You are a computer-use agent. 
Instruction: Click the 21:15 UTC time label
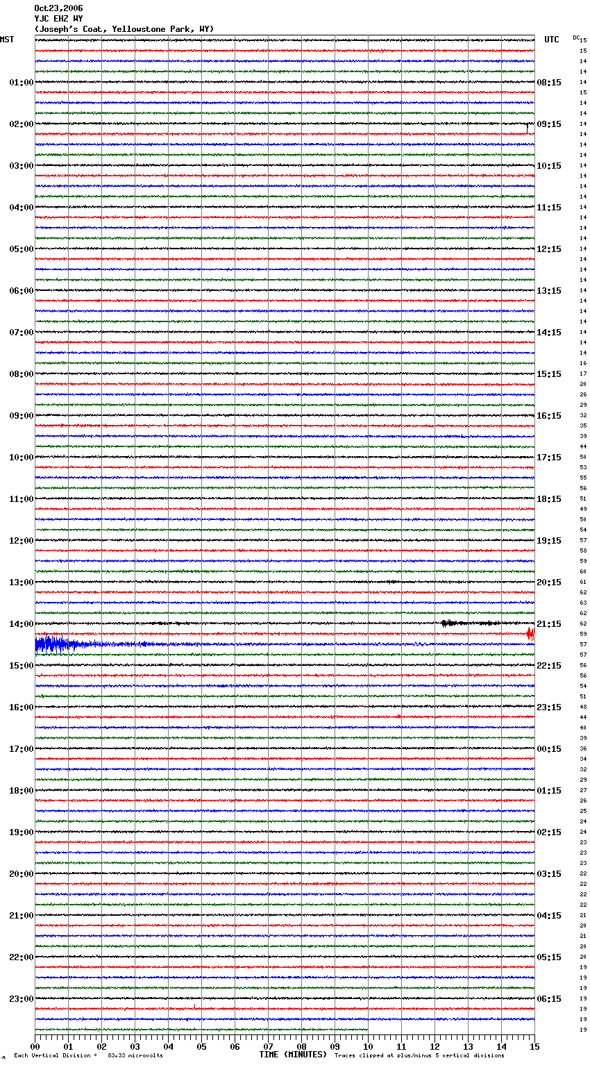pyautogui.click(x=549, y=624)
